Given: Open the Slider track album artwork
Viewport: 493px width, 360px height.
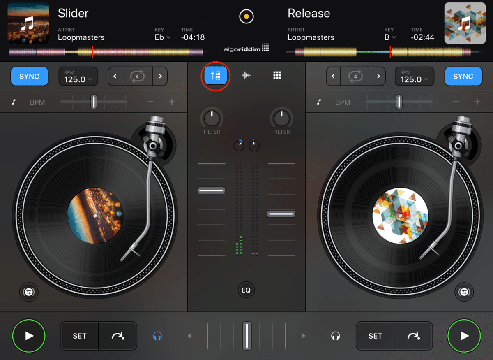Looking at the screenshot, I should [28, 23].
